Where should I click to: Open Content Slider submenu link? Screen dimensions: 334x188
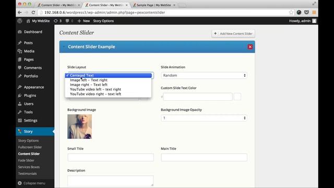29,154
